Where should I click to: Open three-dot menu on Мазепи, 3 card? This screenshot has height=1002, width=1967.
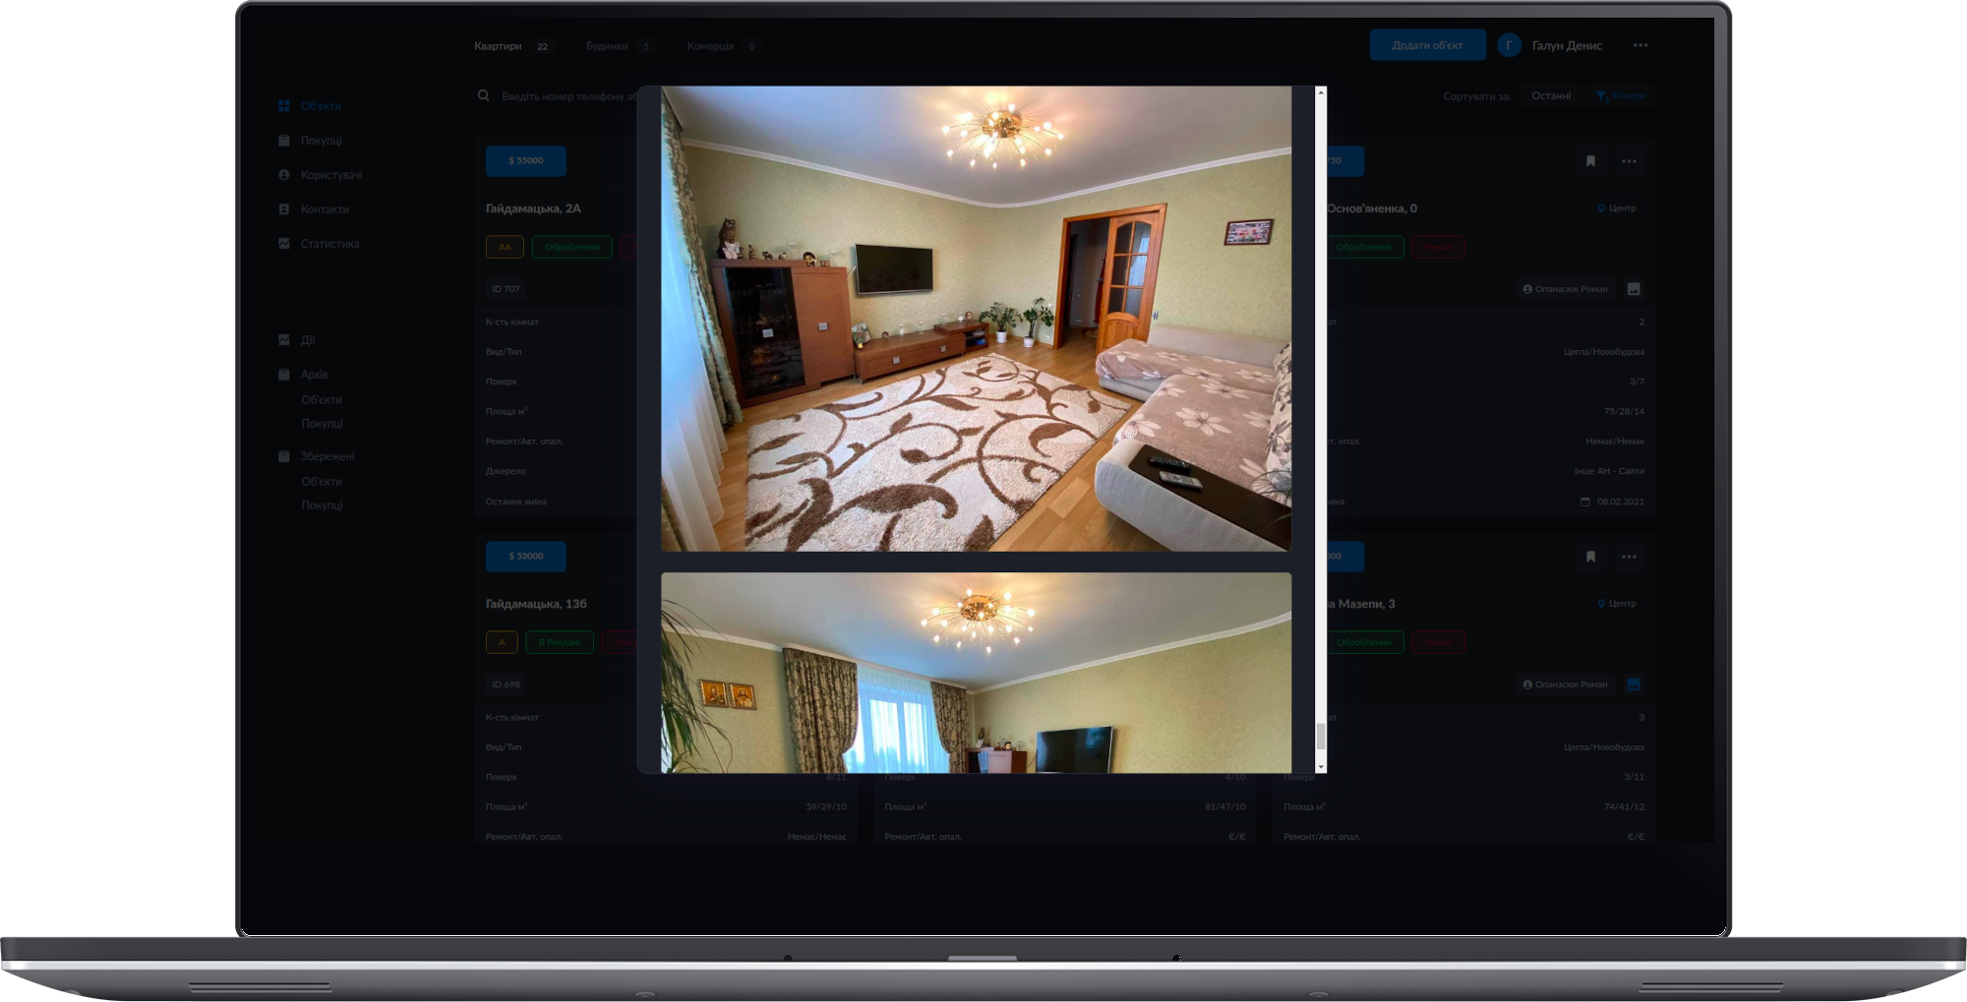(1629, 557)
